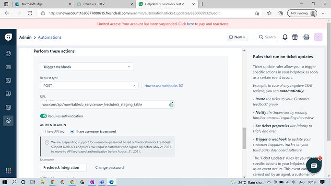Open the Contacts icon in sidebar
This screenshot has width=331, height=186.
pos(8,81)
